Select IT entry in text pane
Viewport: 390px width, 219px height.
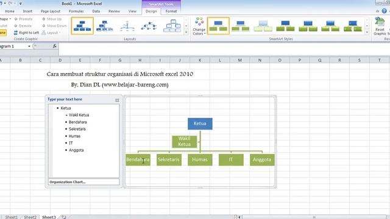(71, 143)
